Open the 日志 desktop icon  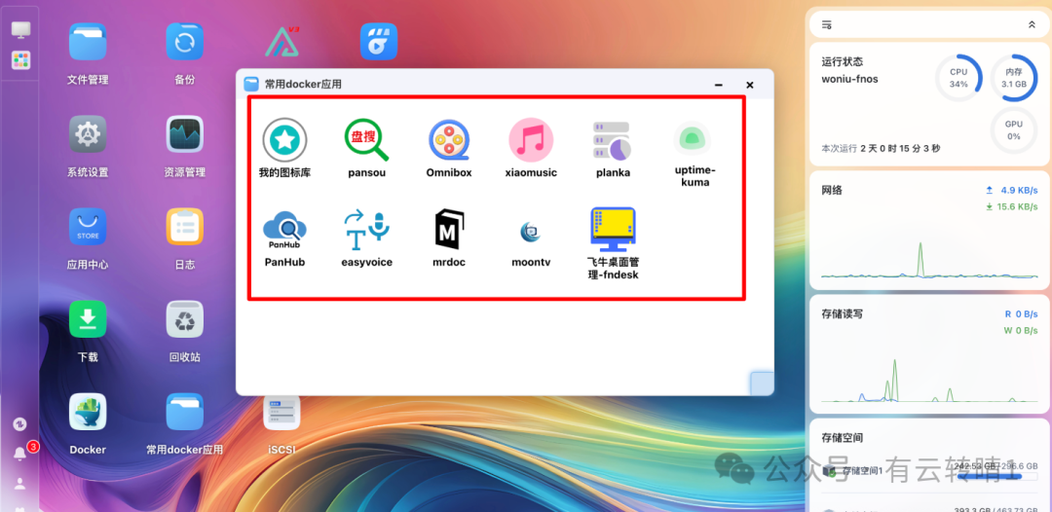pyautogui.click(x=184, y=227)
